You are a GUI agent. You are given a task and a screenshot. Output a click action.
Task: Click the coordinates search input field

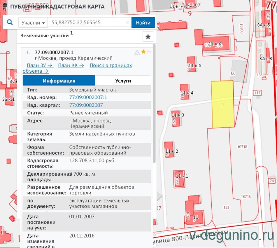pos(87,22)
